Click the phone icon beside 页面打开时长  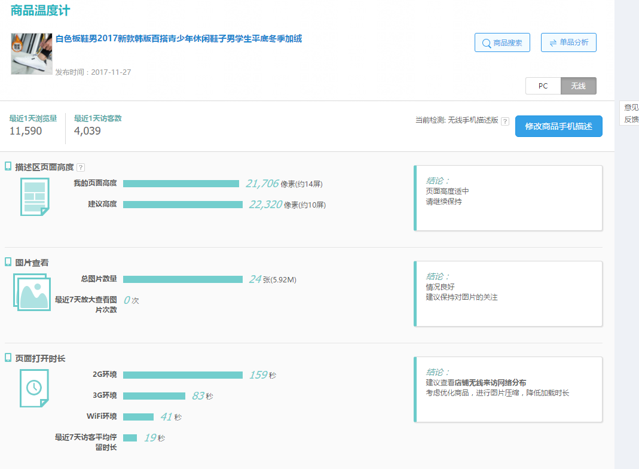pos(8,358)
